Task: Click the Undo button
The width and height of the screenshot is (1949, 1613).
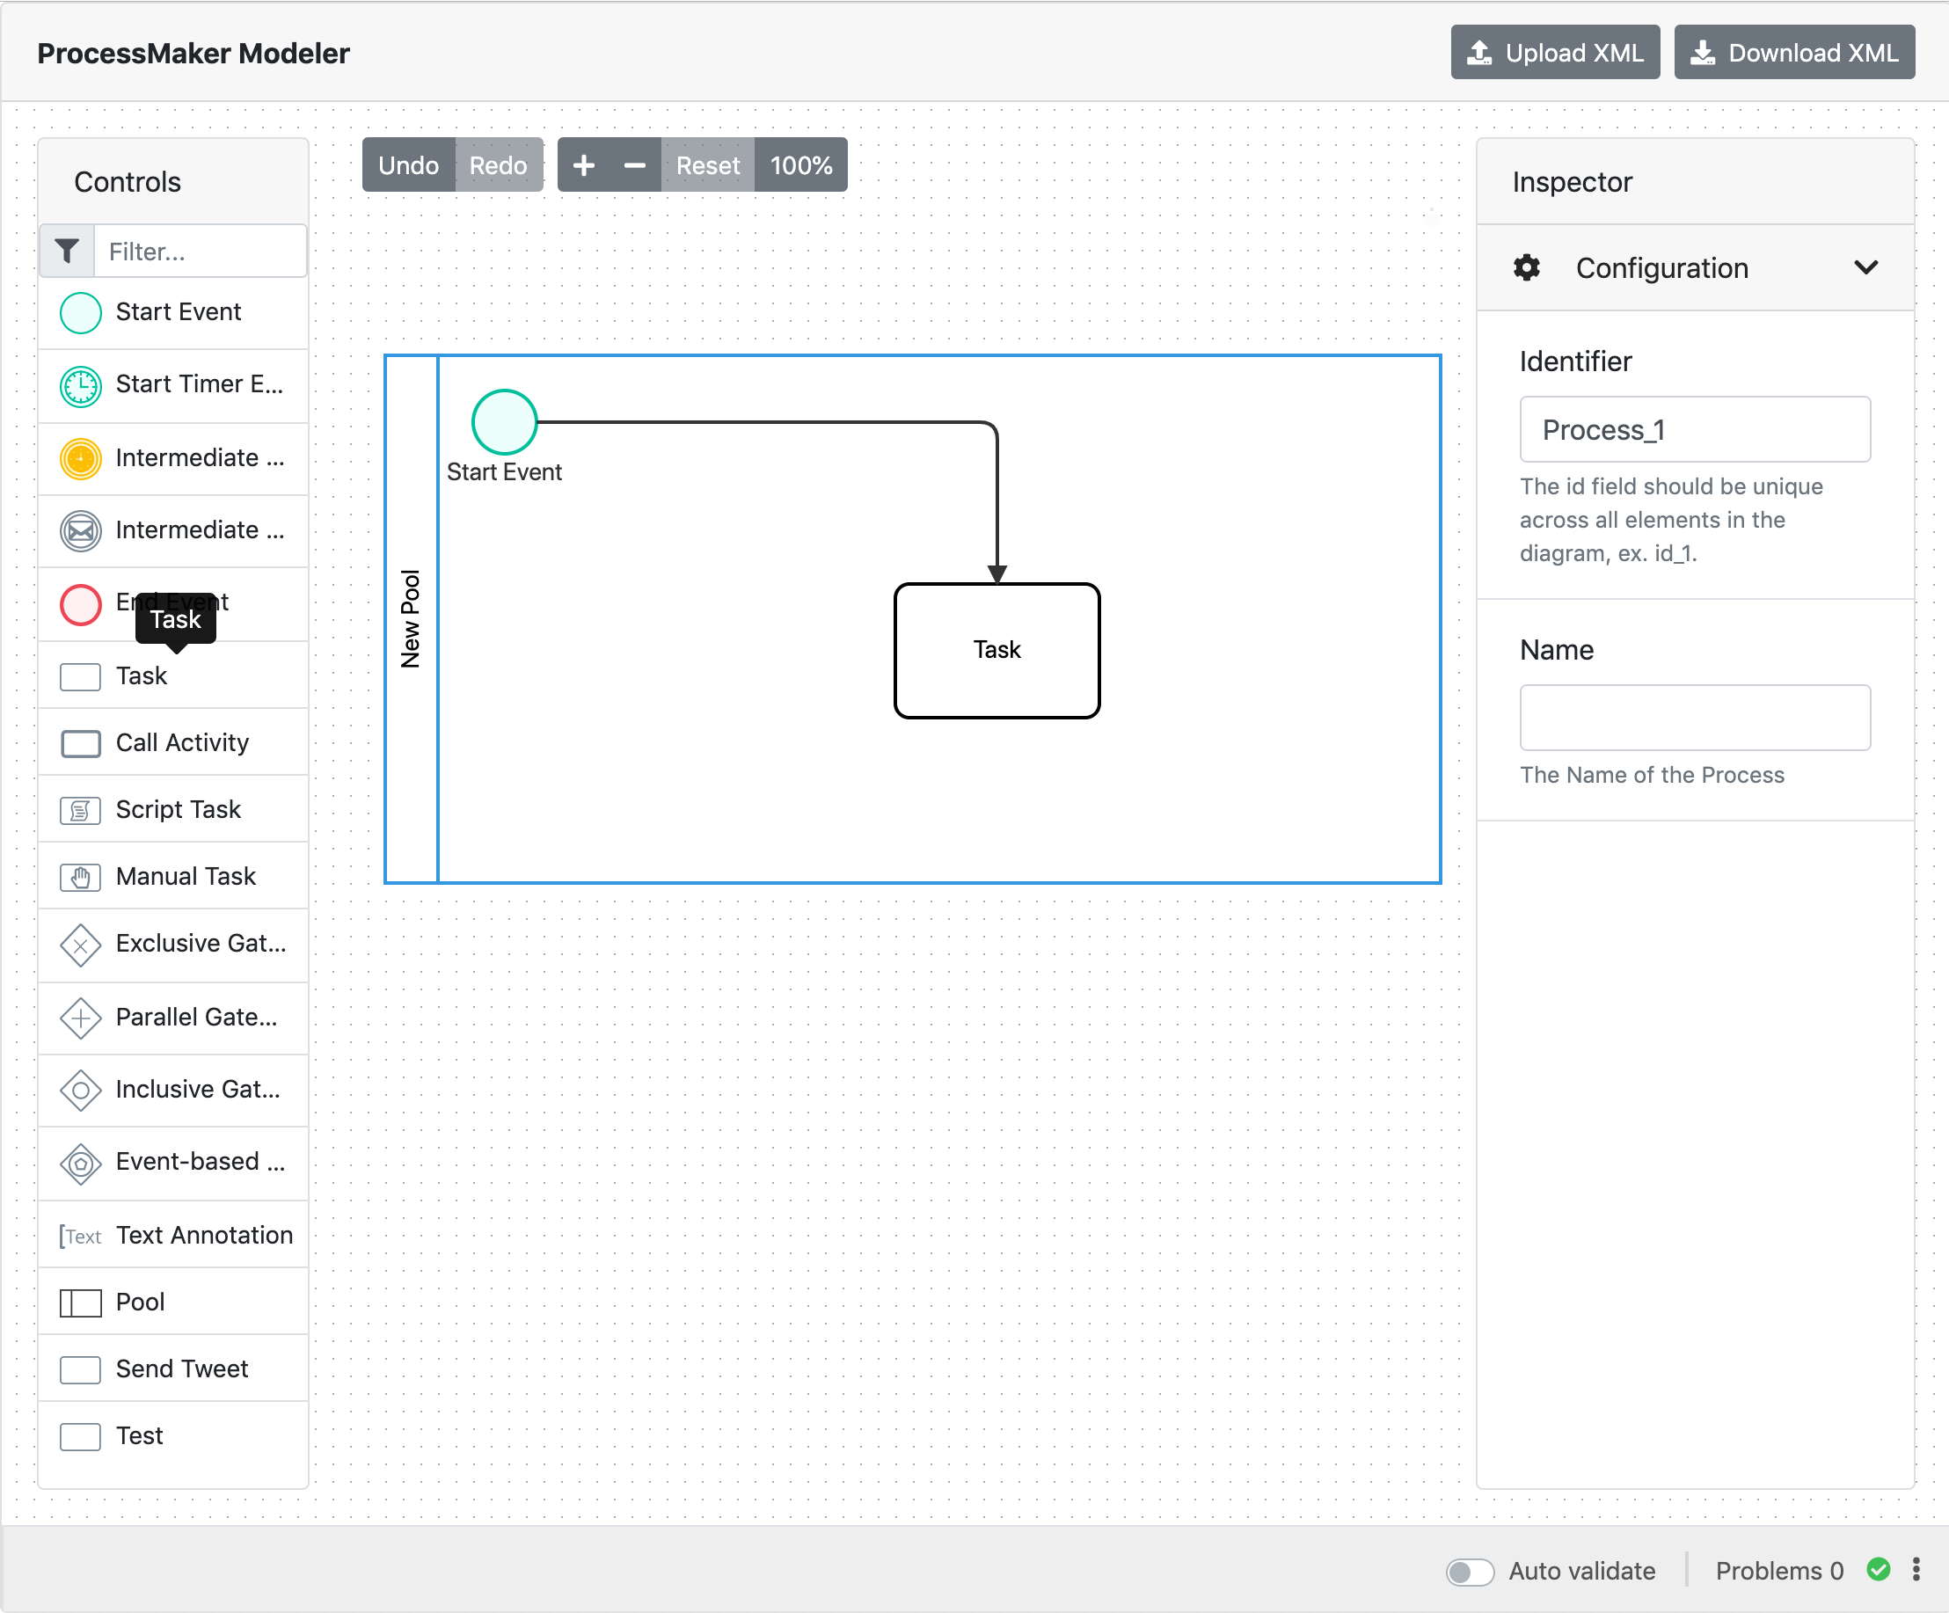Action: click(x=407, y=164)
